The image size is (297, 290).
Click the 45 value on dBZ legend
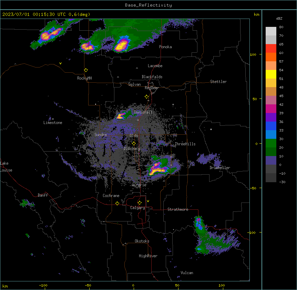pos(281,96)
